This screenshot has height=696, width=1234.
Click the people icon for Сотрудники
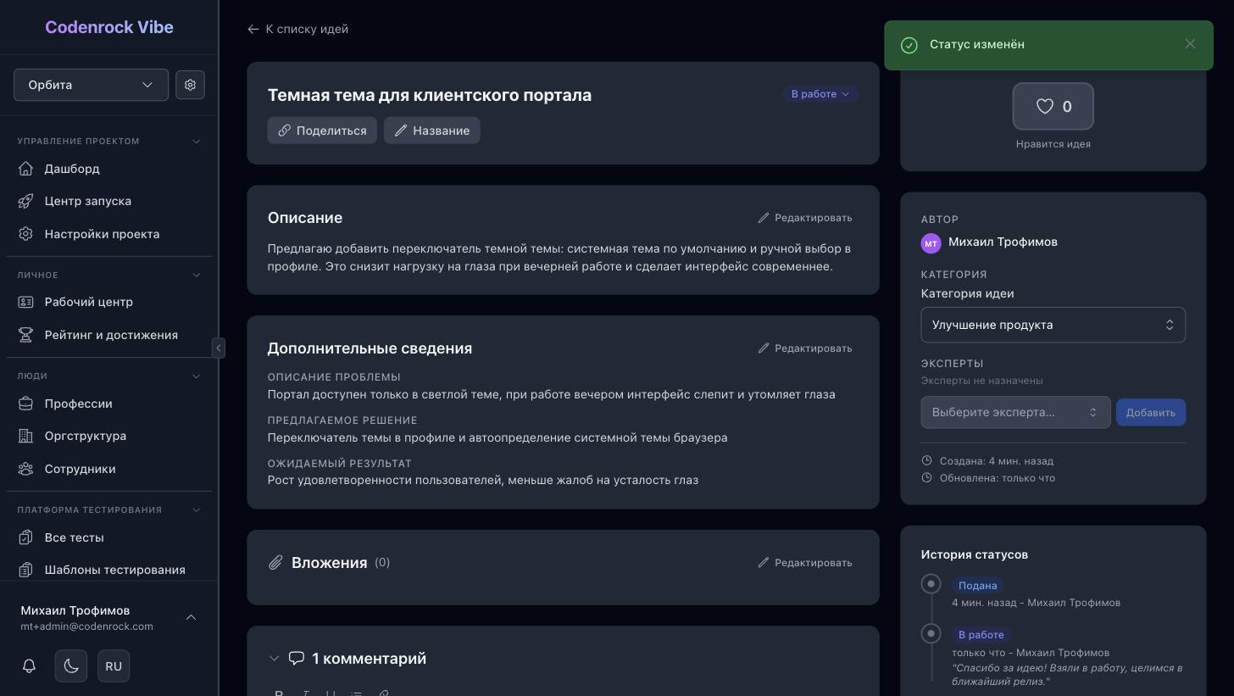coord(26,469)
